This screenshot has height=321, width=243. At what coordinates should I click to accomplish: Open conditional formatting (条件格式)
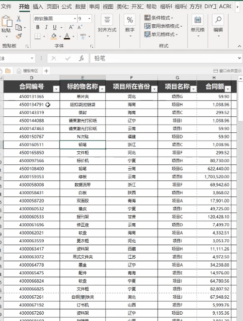(159, 18)
